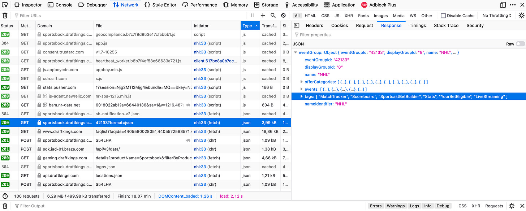Open request blocking icon

pyautogui.click(x=283, y=16)
